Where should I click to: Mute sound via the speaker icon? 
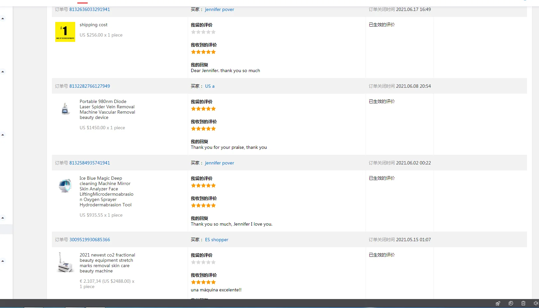(536, 303)
